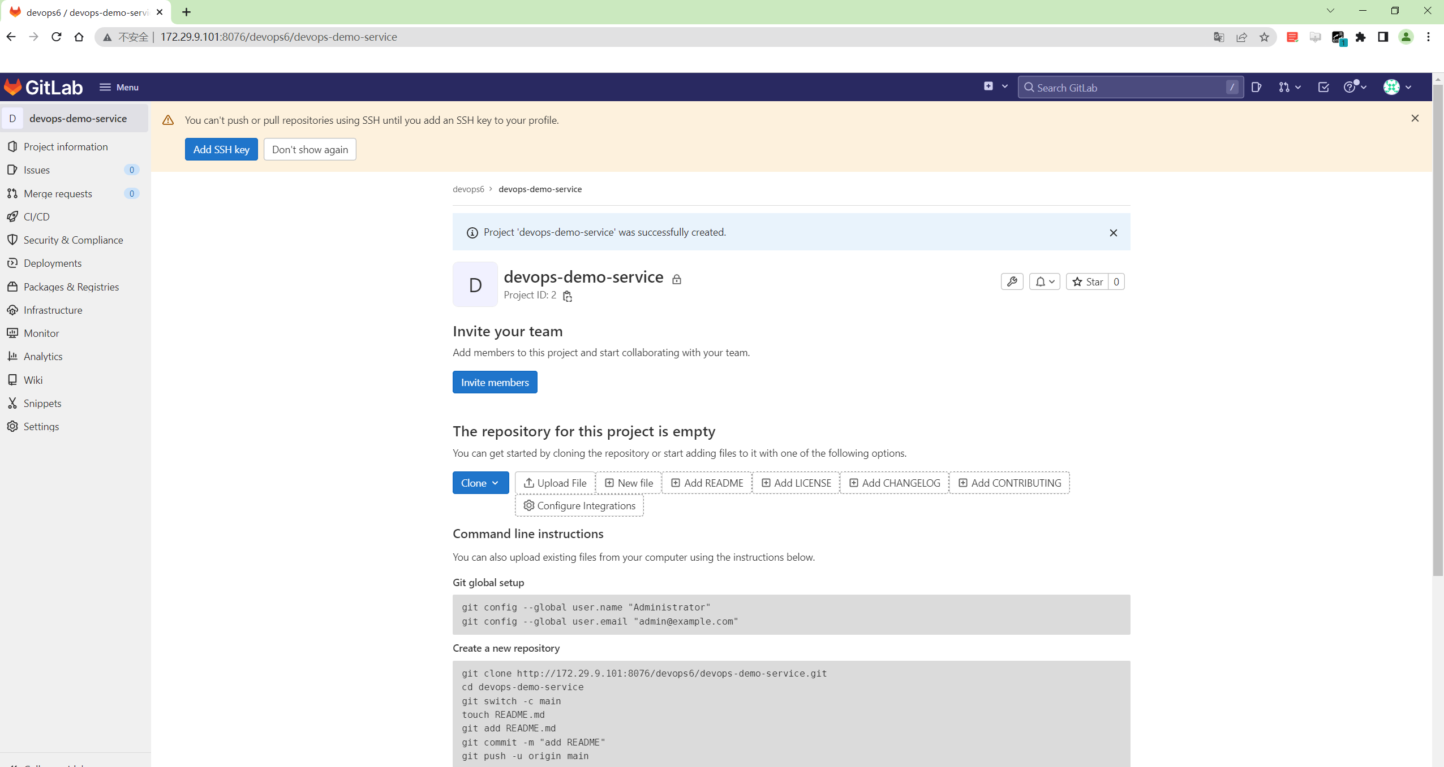Open Snippets scissors item in sidebar
The width and height of the screenshot is (1444, 767).
point(42,403)
